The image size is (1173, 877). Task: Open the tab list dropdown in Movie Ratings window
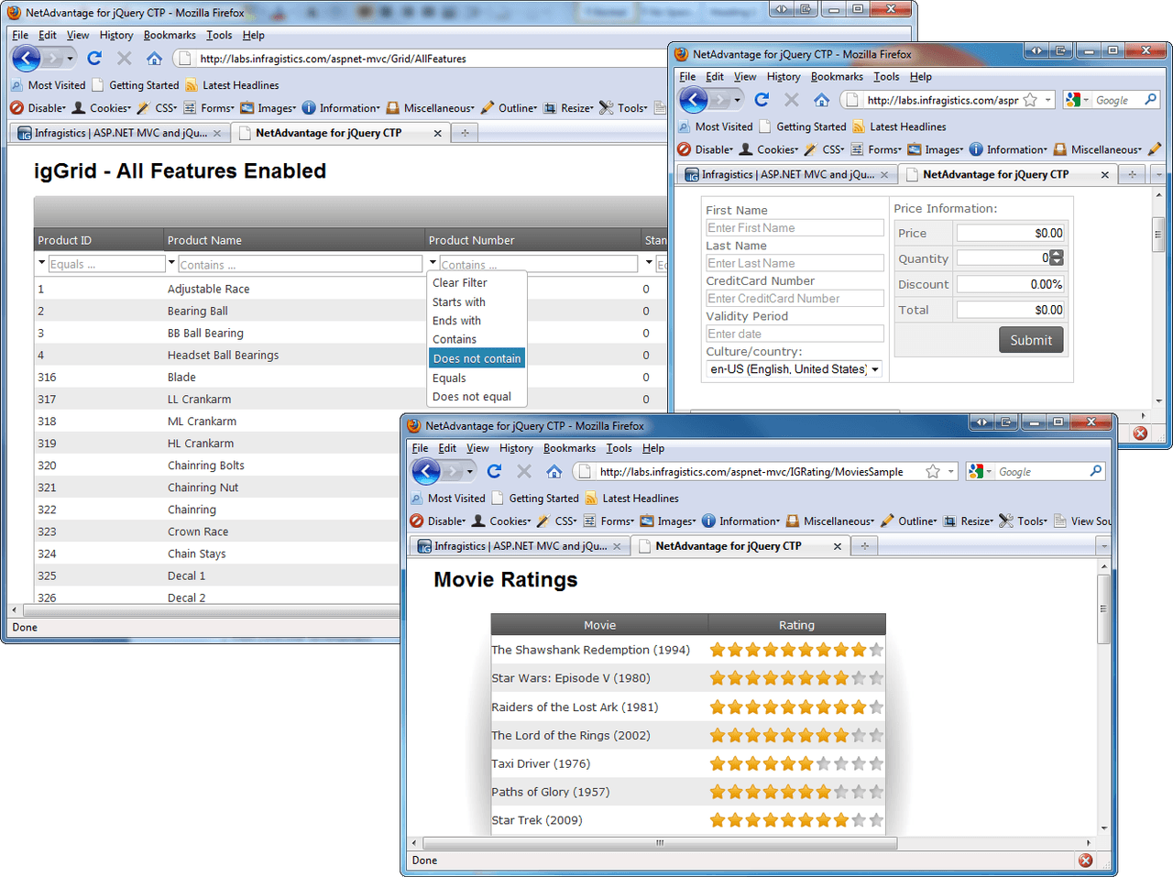pyautogui.click(x=1104, y=546)
